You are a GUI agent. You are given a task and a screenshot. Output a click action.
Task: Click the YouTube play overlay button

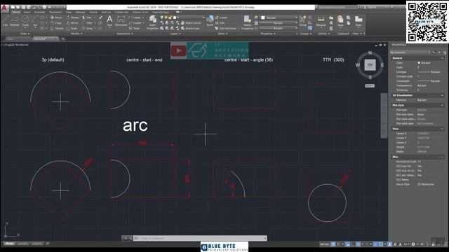178,50
